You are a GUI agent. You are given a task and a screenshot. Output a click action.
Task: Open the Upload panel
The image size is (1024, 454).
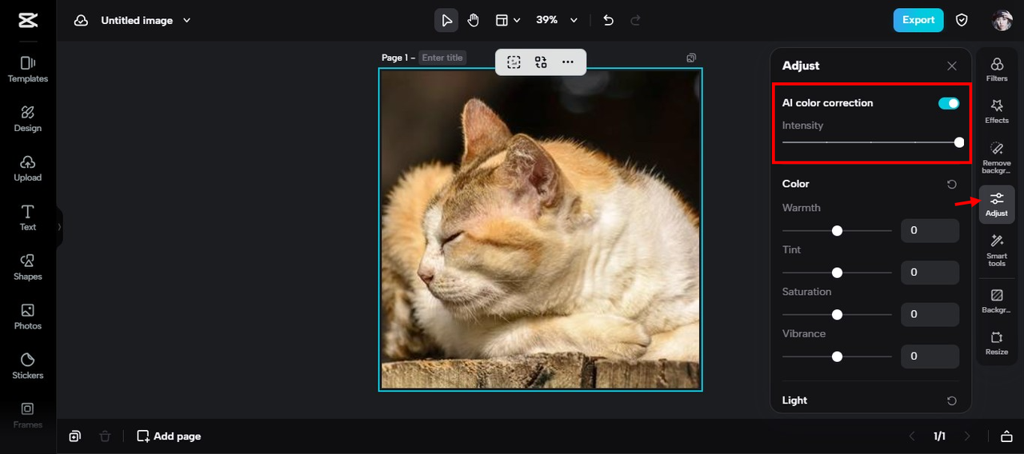click(28, 169)
